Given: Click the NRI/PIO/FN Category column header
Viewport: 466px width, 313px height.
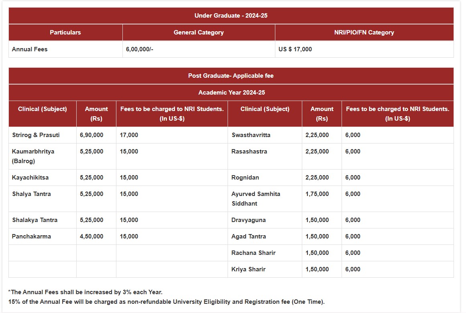Looking at the screenshot, I should click(x=364, y=32).
